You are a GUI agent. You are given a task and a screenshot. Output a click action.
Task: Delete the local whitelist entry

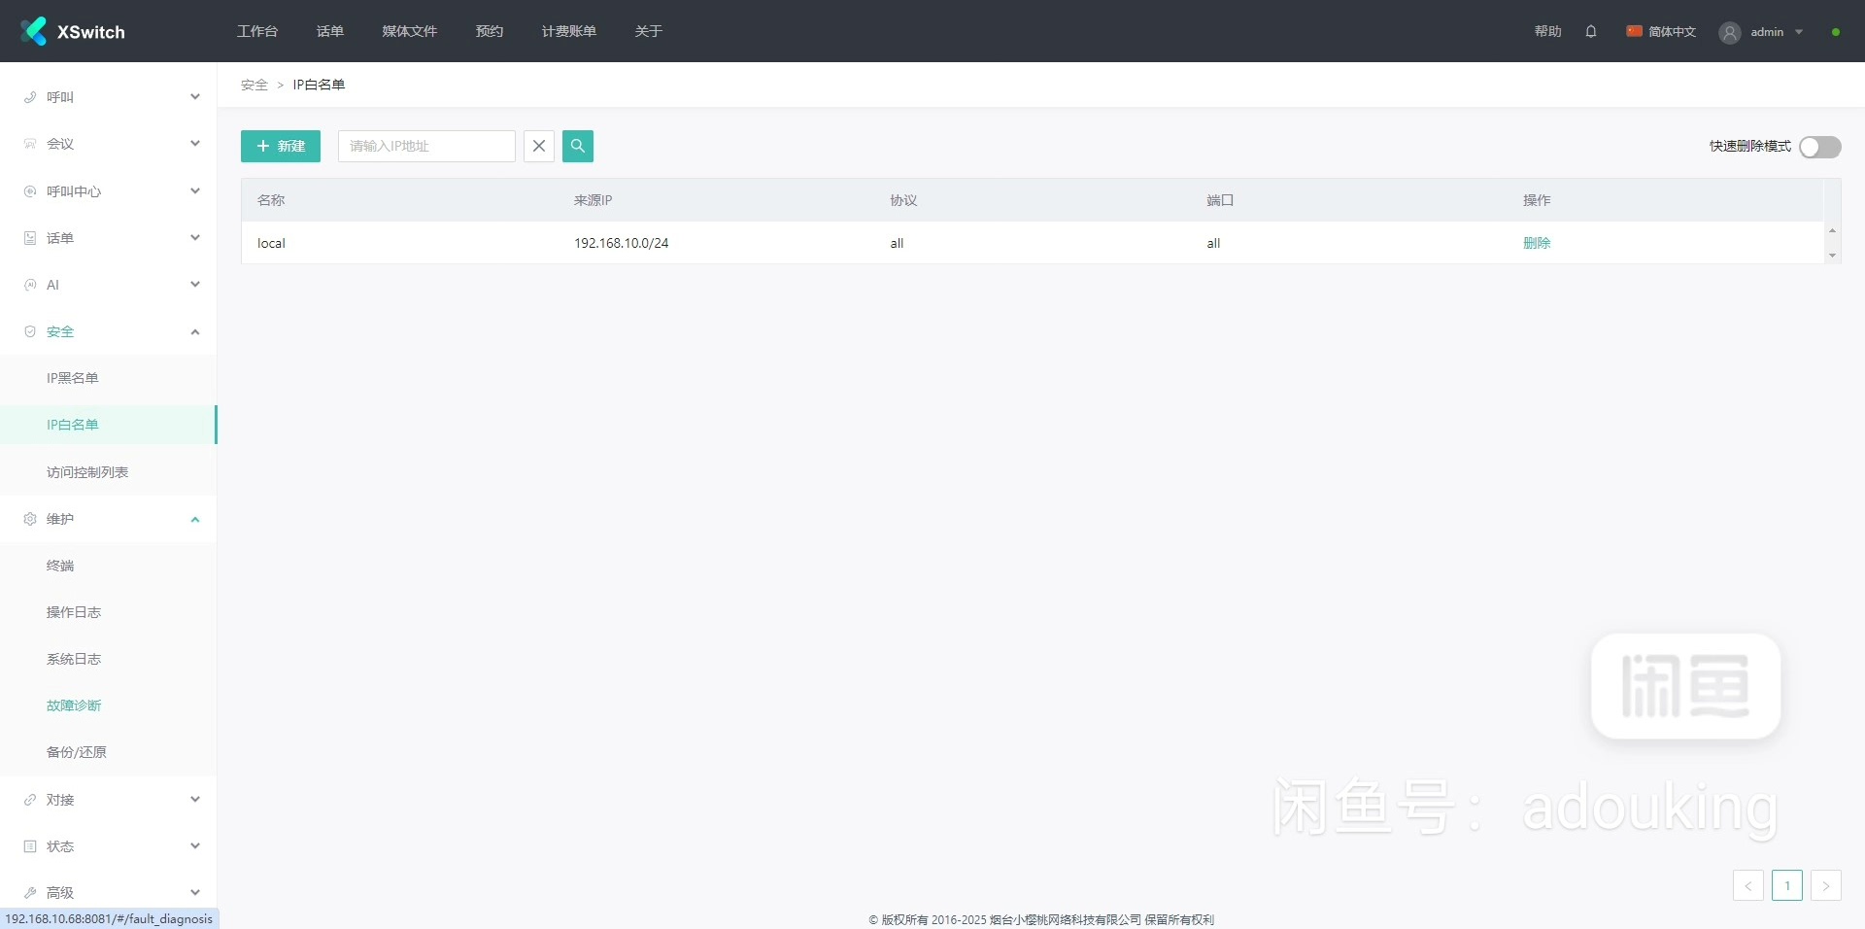click(x=1537, y=243)
